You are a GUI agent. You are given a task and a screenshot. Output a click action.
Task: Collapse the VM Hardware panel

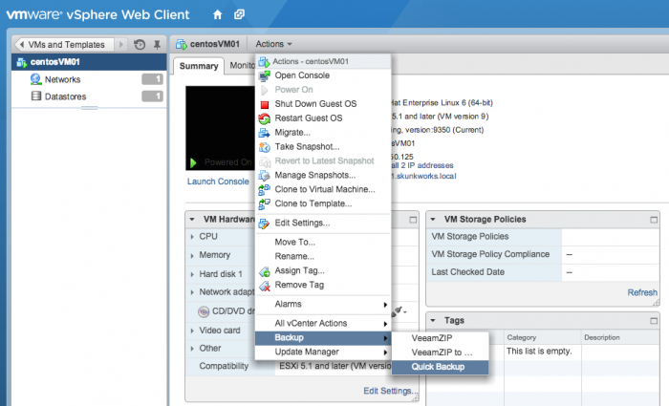tap(192, 219)
